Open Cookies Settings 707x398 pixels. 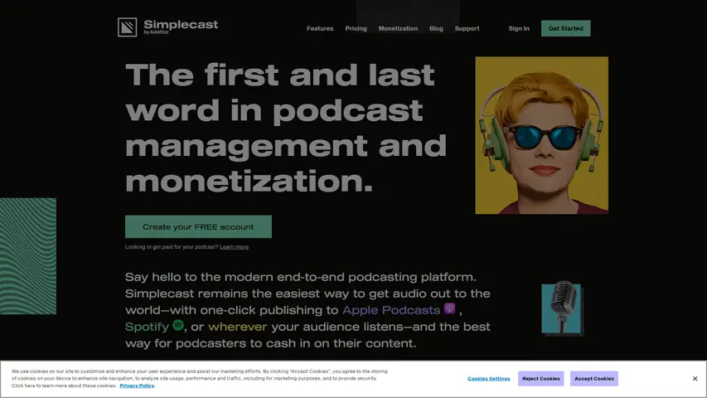(489, 379)
